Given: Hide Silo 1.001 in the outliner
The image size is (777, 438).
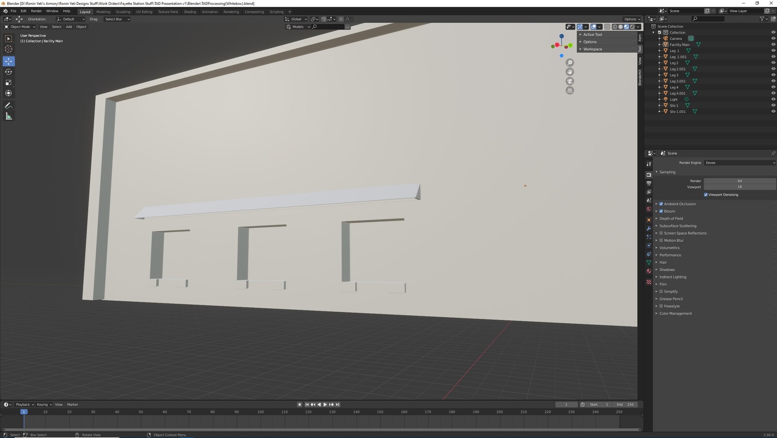Looking at the screenshot, I should pos(773,112).
